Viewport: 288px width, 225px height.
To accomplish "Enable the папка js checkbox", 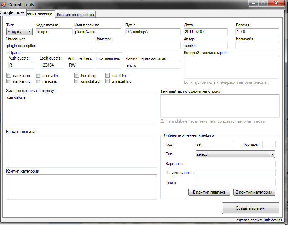I will (x=38, y=81).
